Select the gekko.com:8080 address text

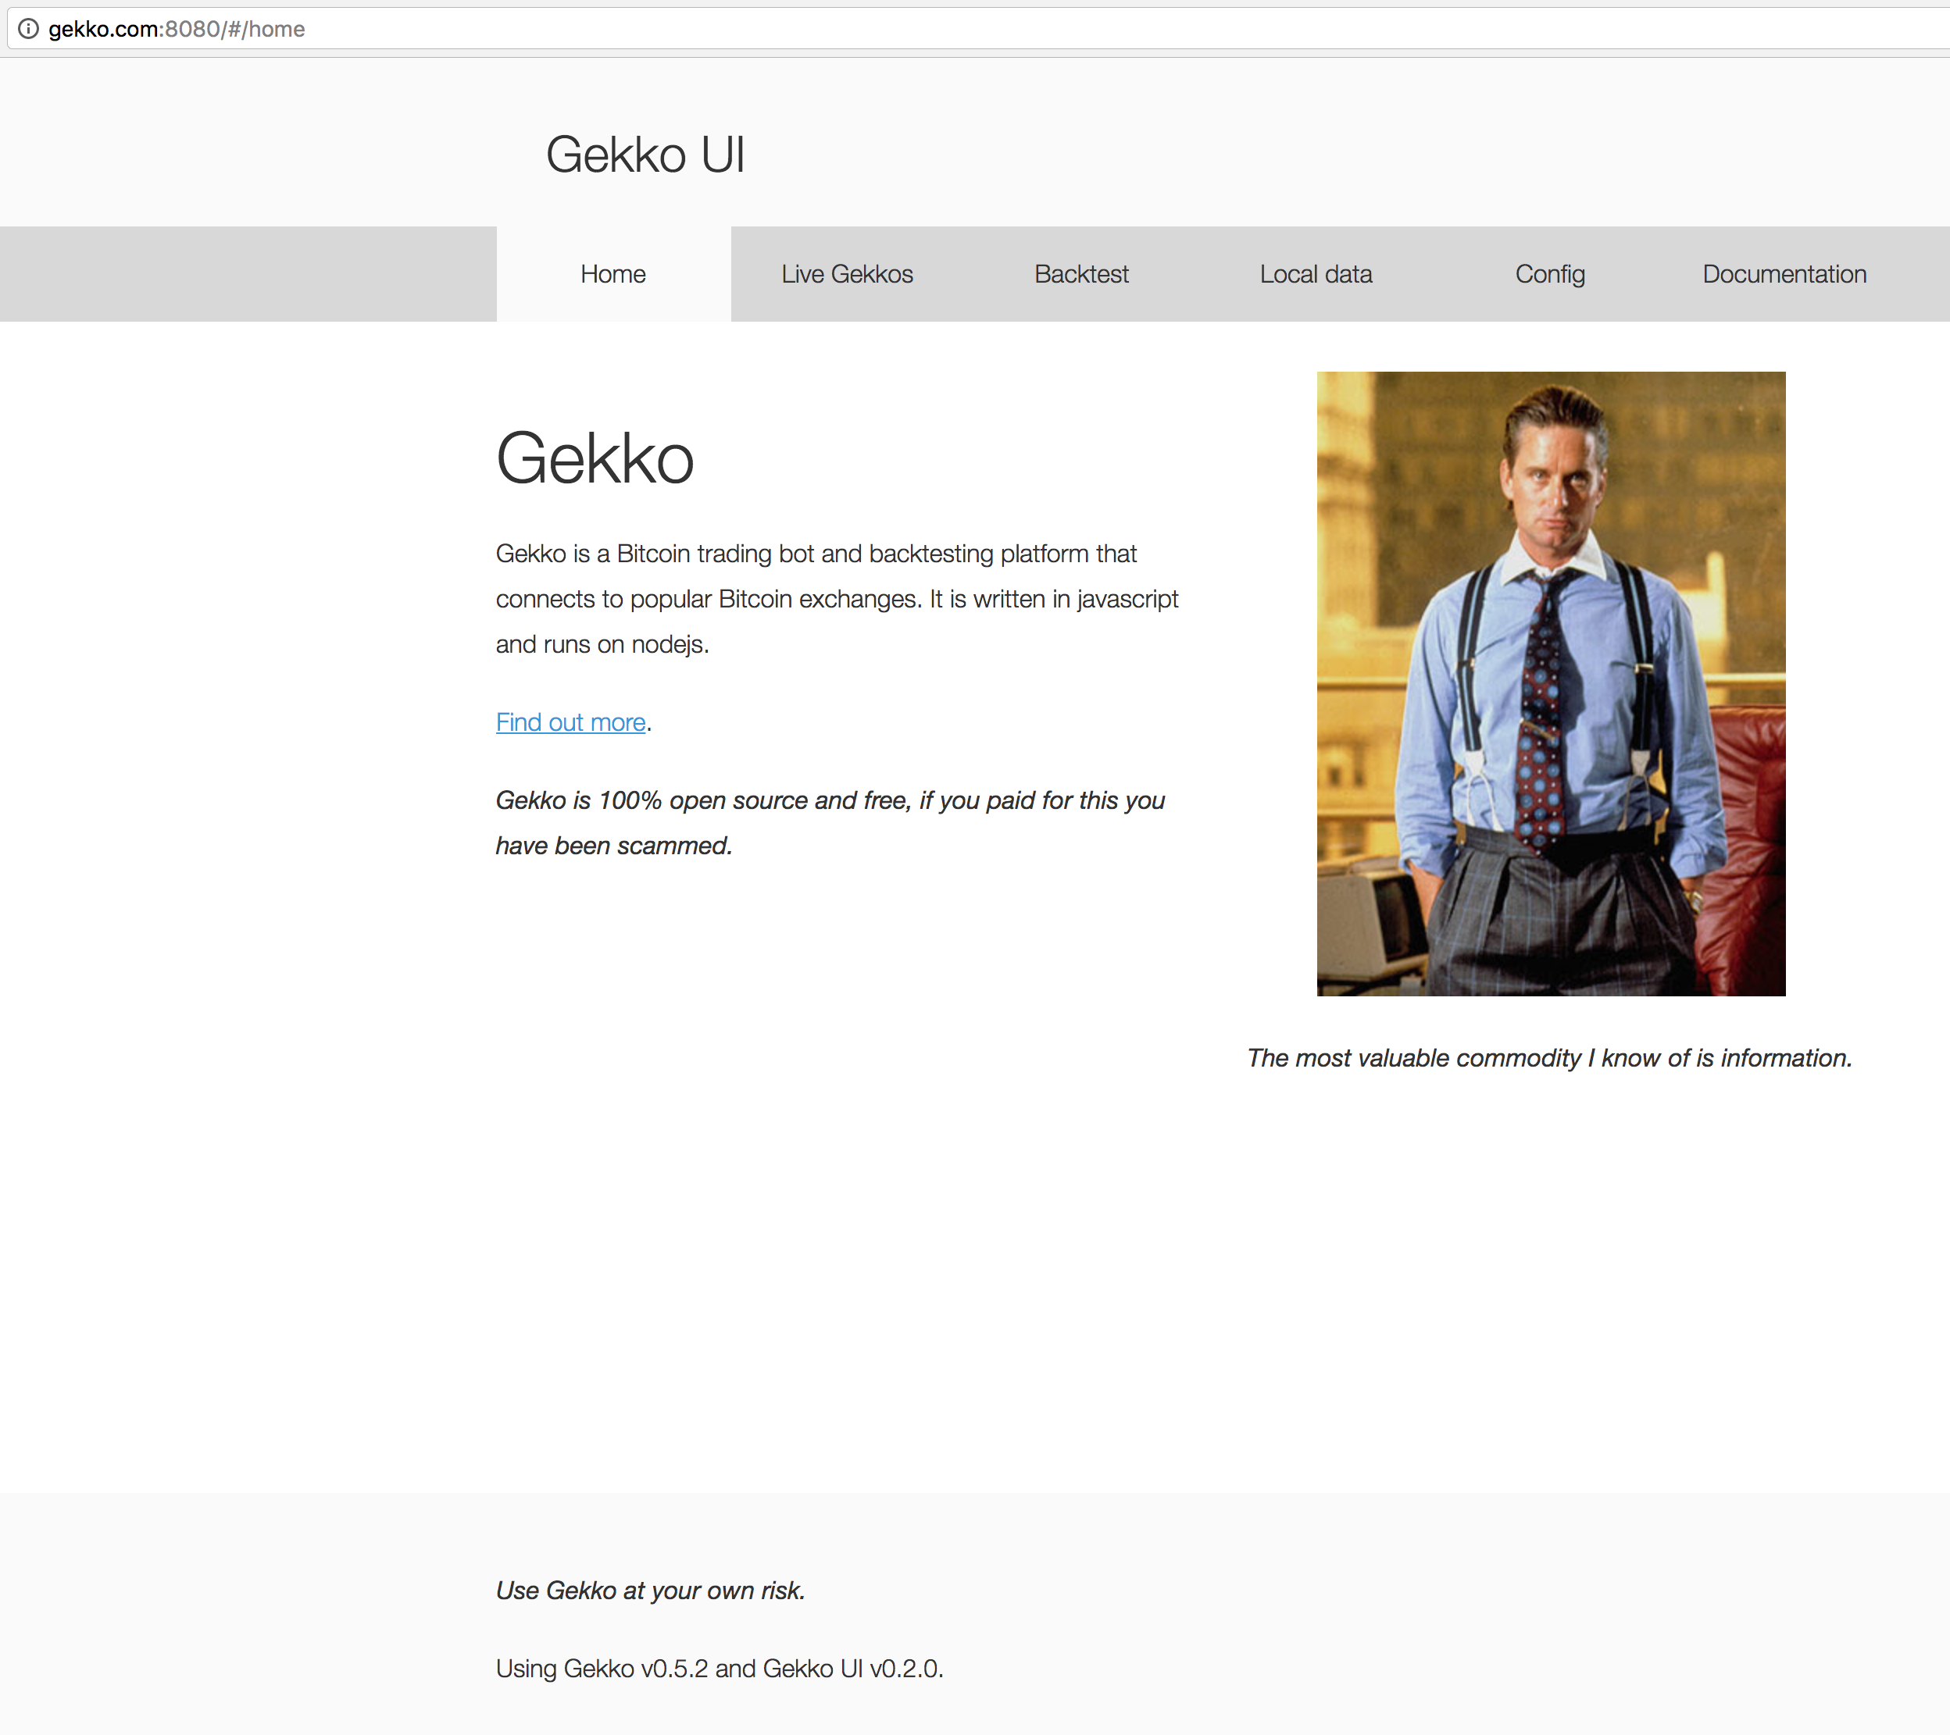(177, 27)
